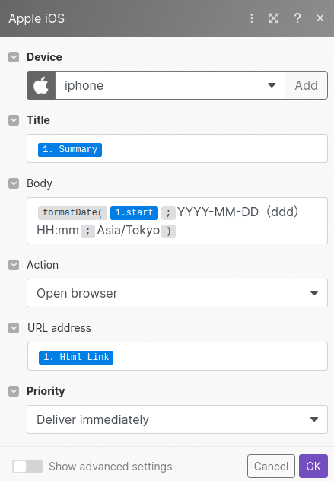Close the Apple iOS dialog
334x481 pixels.
click(x=320, y=18)
